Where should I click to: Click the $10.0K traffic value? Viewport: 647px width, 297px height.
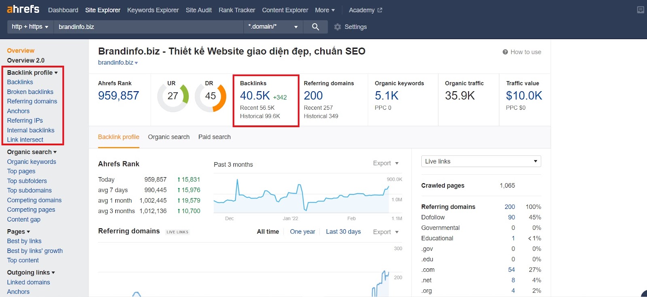[x=524, y=96]
